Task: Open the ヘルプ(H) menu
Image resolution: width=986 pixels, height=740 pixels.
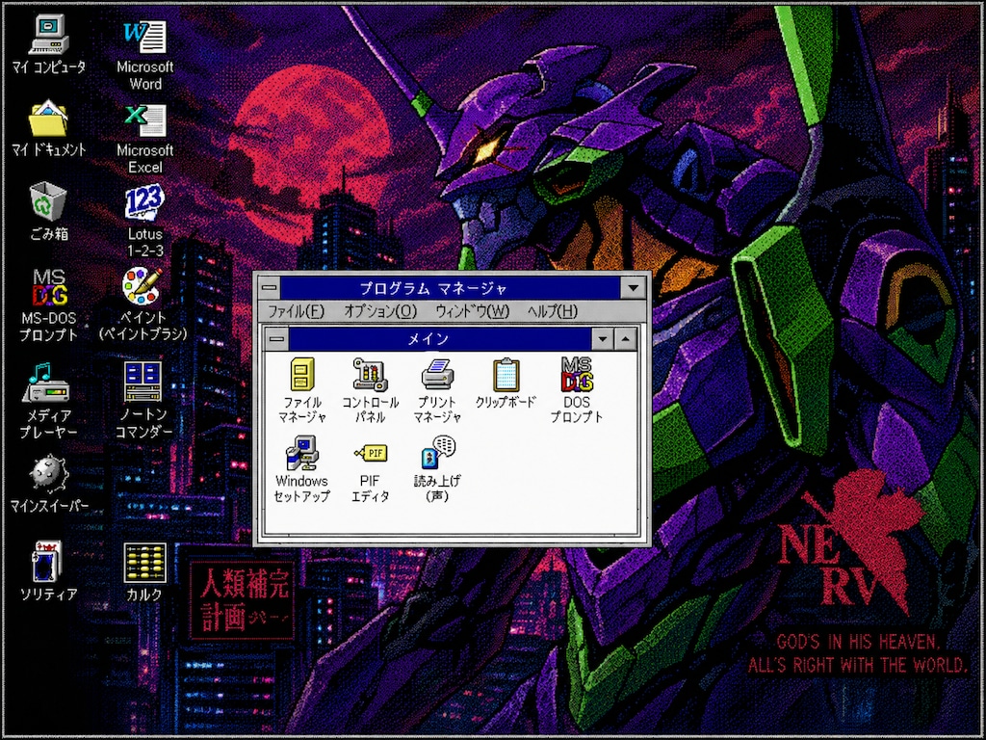Action: [552, 311]
